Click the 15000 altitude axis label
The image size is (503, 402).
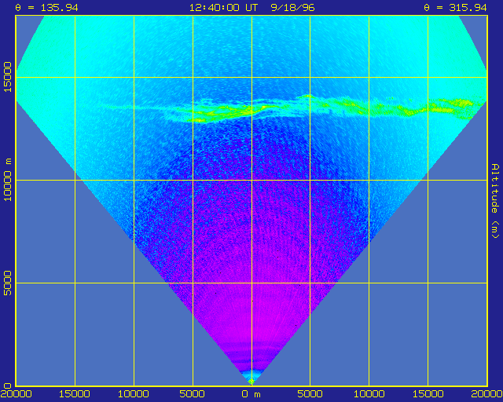click(7, 77)
